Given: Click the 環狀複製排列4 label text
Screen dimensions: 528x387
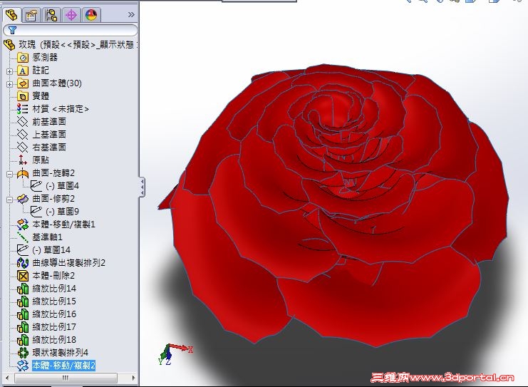Looking at the screenshot, I should coord(60,353).
